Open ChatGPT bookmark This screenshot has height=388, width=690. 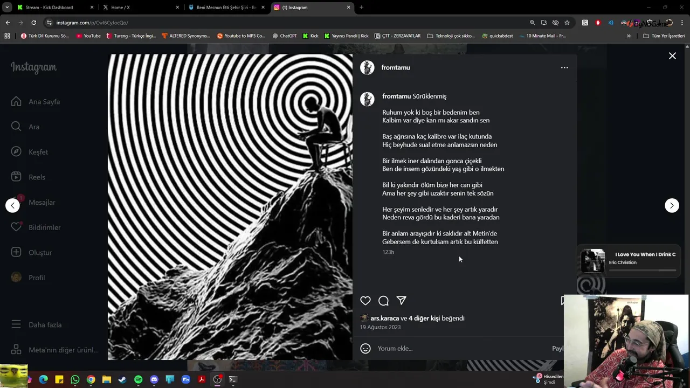[285, 36]
